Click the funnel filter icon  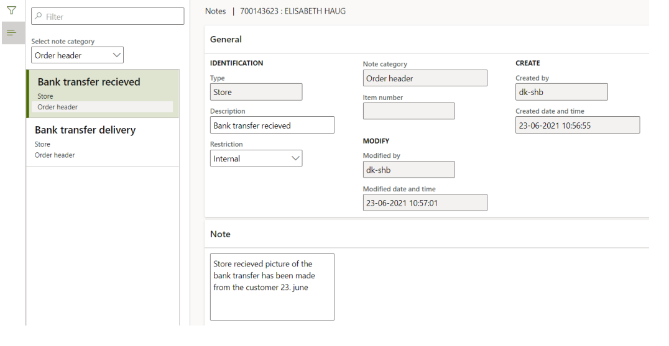(x=11, y=11)
